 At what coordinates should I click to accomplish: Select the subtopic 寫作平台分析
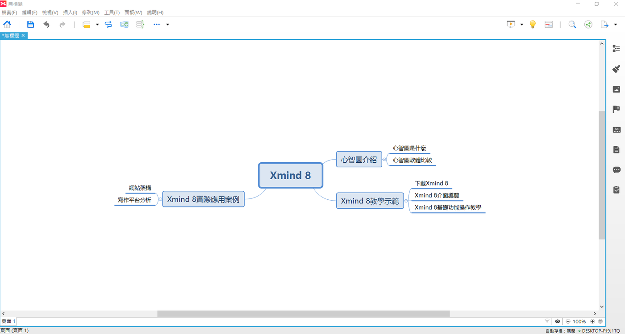pyautogui.click(x=134, y=200)
